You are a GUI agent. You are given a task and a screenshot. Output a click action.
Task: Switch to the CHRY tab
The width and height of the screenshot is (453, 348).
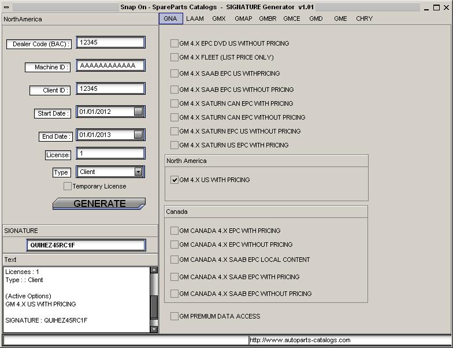click(x=364, y=18)
